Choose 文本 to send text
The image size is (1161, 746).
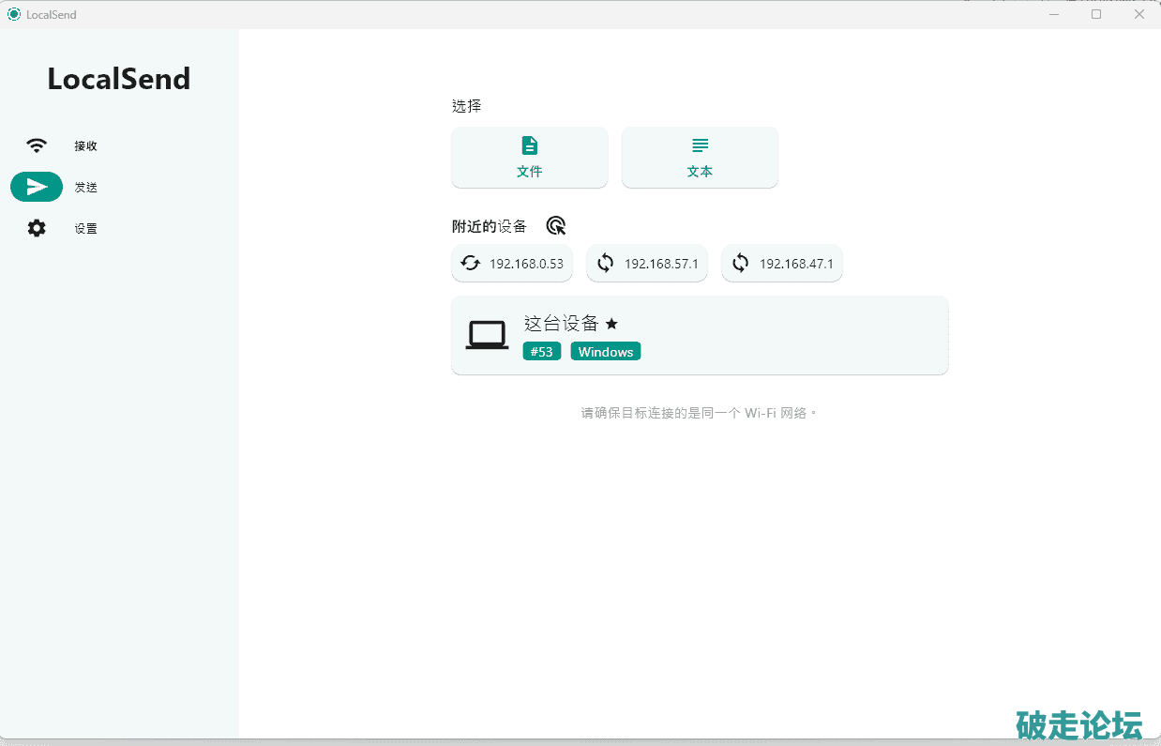(x=700, y=158)
